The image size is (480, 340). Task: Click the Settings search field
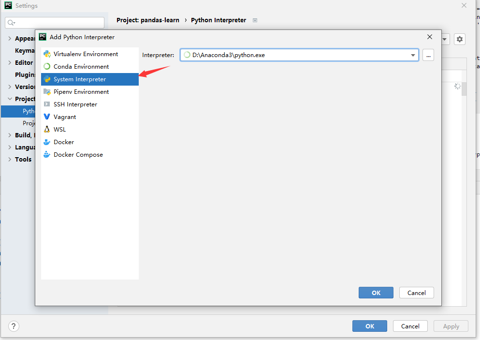click(x=55, y=23)
